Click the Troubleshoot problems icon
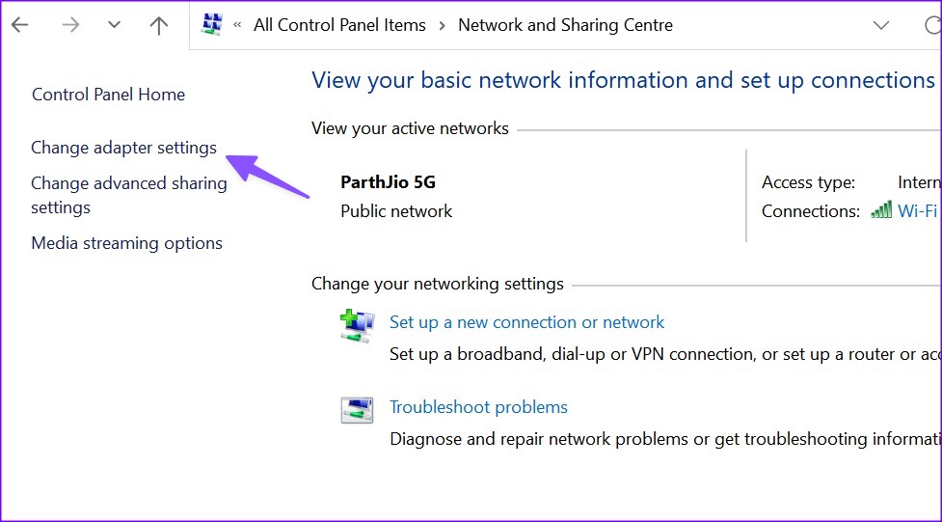Screen dimensions: 942x522 (357, 410)
